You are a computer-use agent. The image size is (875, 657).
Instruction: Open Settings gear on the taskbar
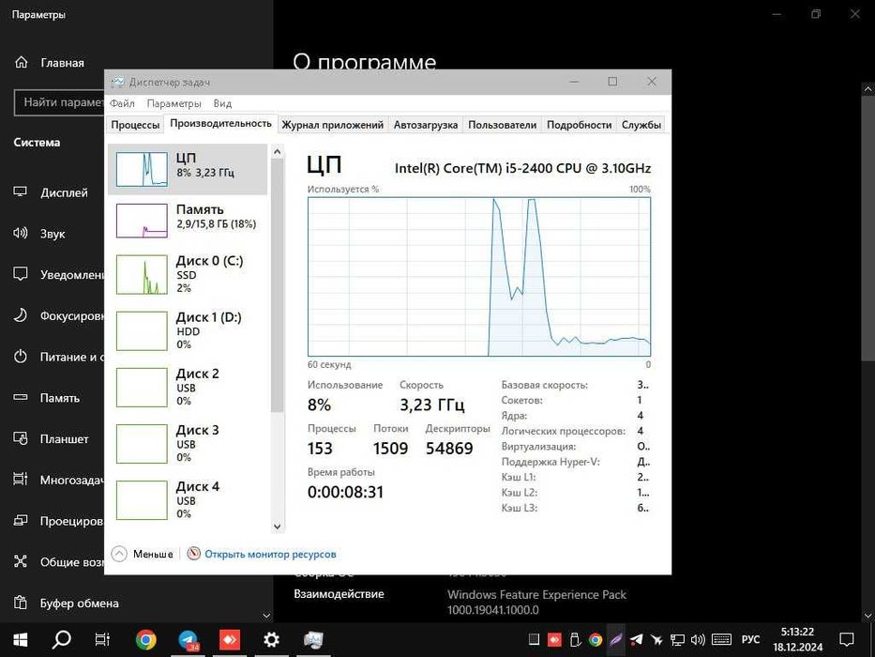[x=271, y=640]
